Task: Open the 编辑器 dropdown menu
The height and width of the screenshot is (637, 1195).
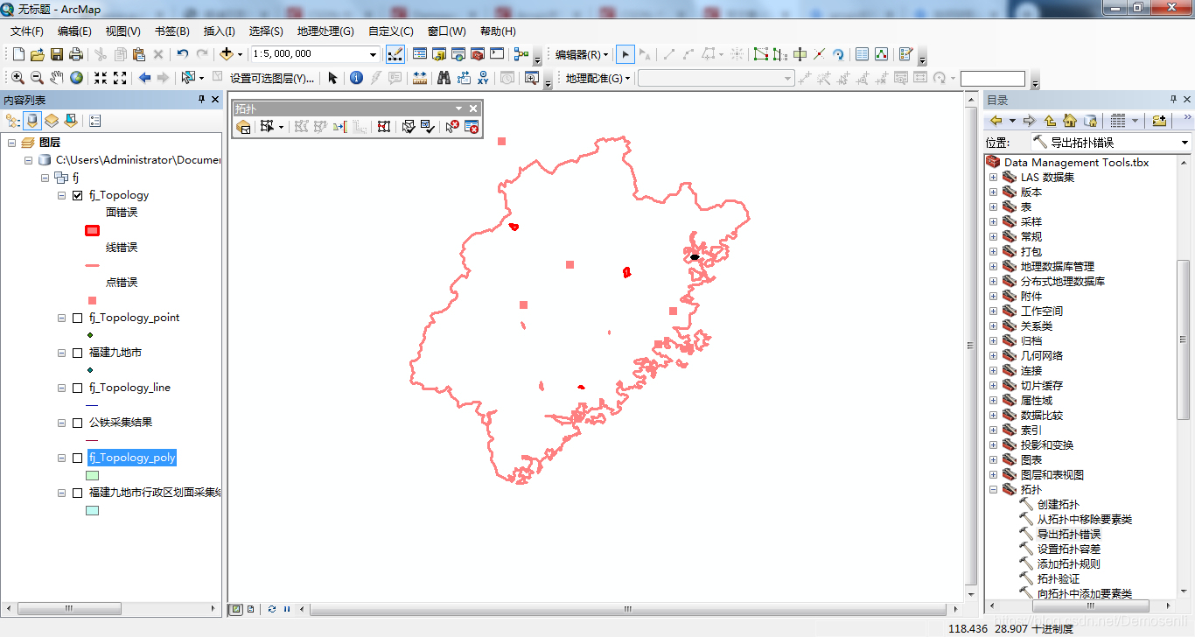Action: tap(582, 54)
